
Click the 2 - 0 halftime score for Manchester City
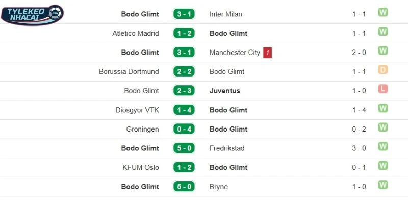359,53
